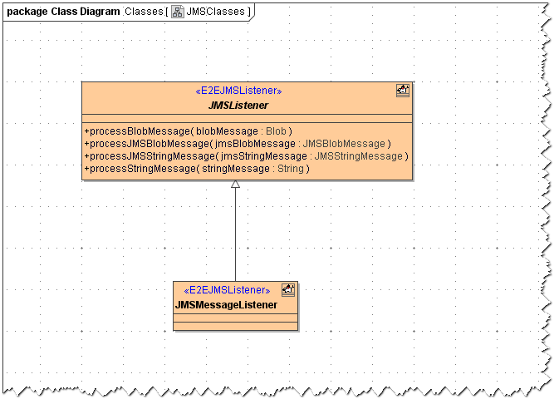The image size is (559, 404).
Task: Click the package icon beside JMSClasses in the header
Action: [x=178, y=12]
